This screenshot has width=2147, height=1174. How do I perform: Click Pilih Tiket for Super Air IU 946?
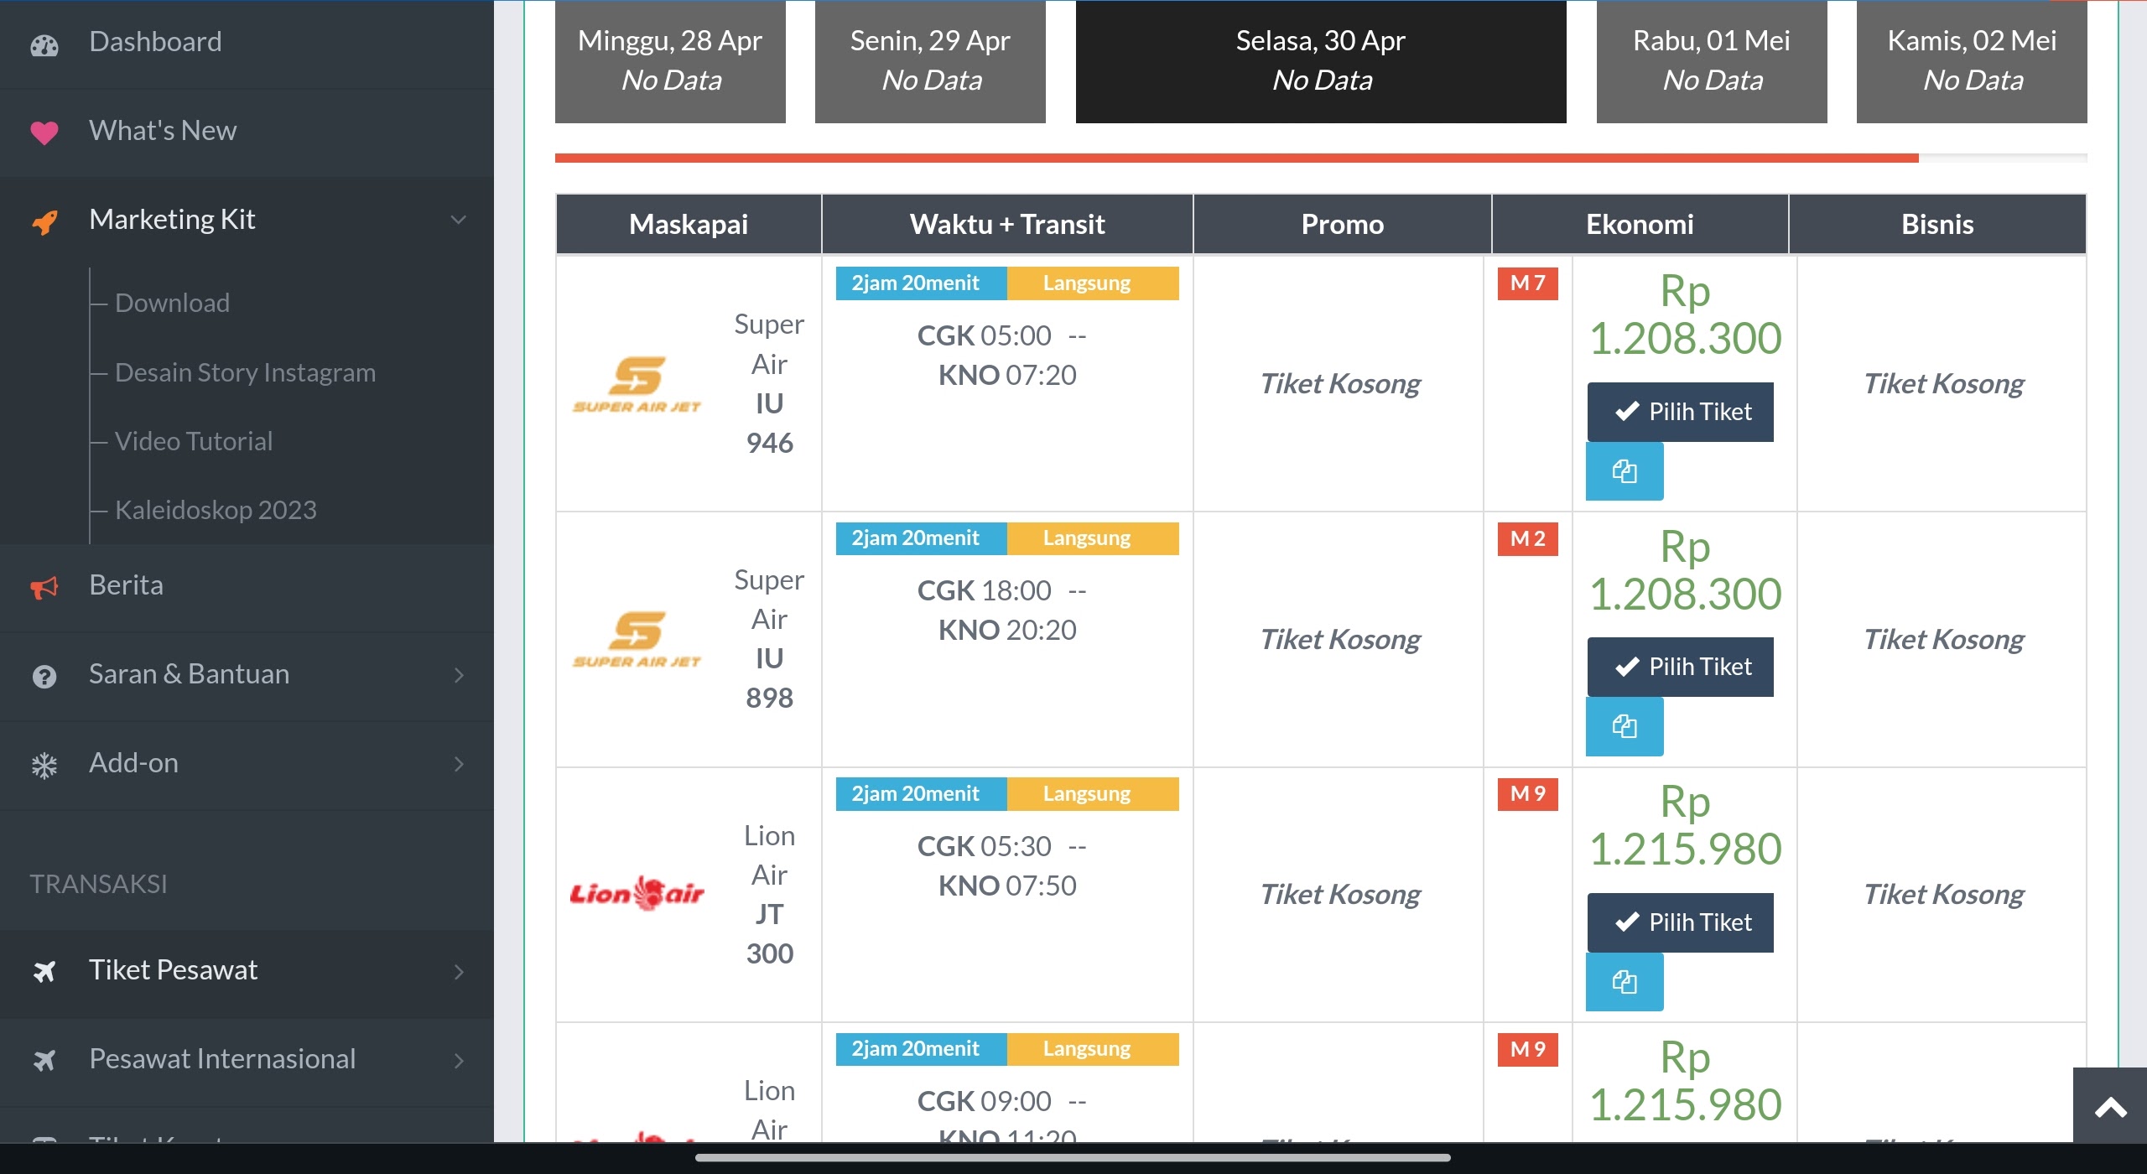[x=1680, y=412]
